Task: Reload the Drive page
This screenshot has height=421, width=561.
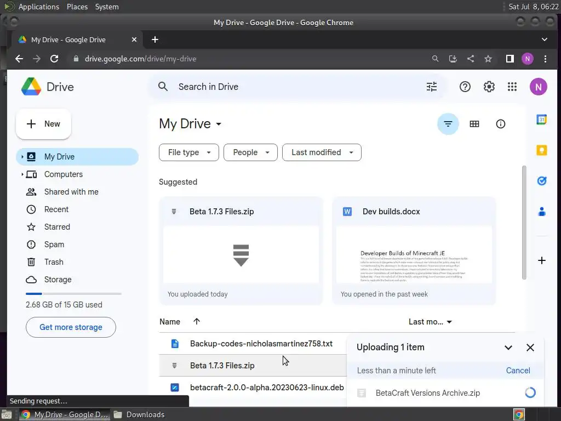Action: (54, 59)
